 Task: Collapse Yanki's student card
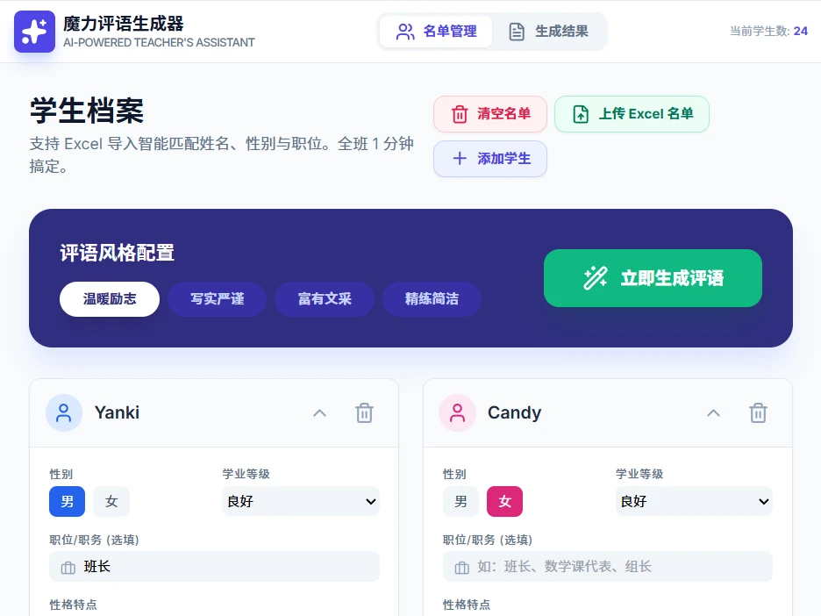click(x=319, y=413)
